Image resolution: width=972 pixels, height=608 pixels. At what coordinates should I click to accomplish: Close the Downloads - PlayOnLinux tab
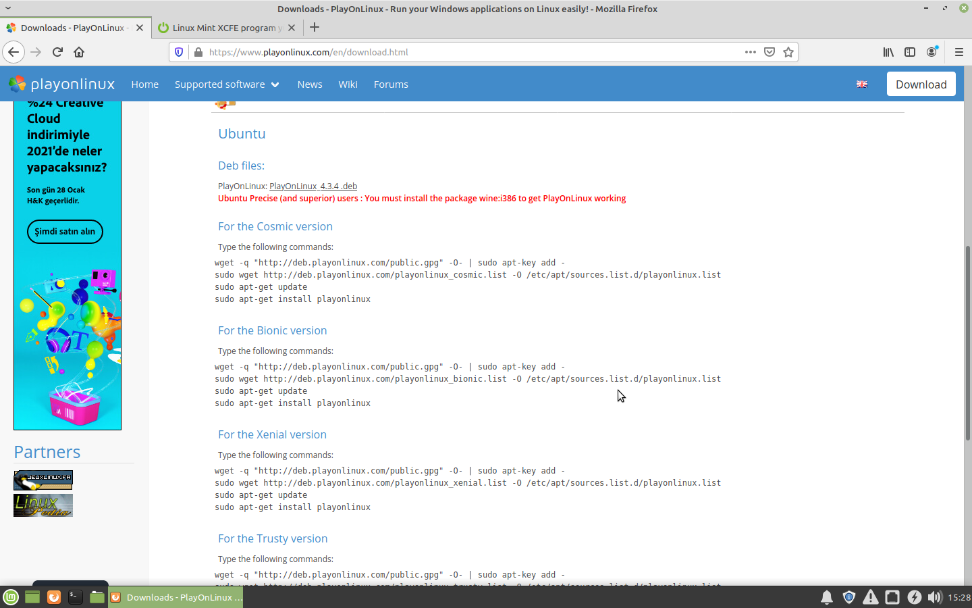pyautogui.click(x=140, y=28)
